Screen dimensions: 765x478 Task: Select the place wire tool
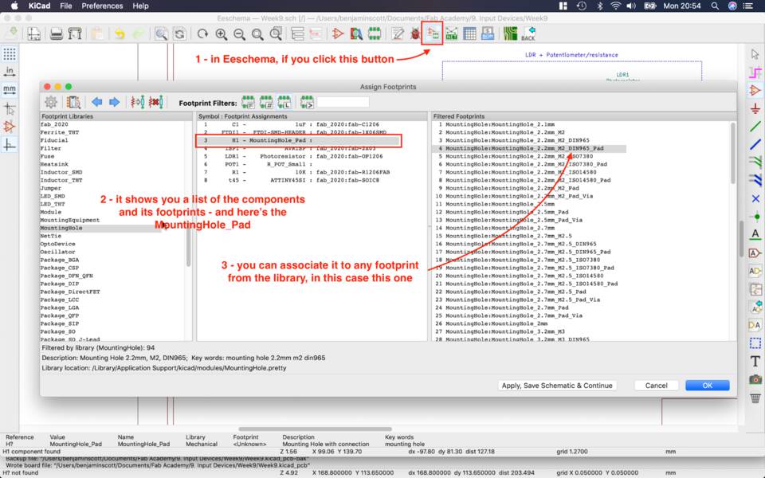(x=755, y=127)
